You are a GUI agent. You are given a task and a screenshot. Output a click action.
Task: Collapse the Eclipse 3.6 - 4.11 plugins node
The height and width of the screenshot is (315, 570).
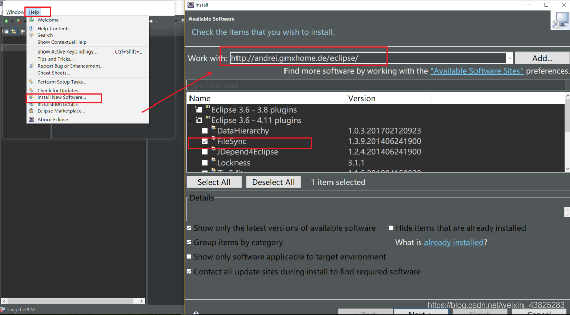191,120
